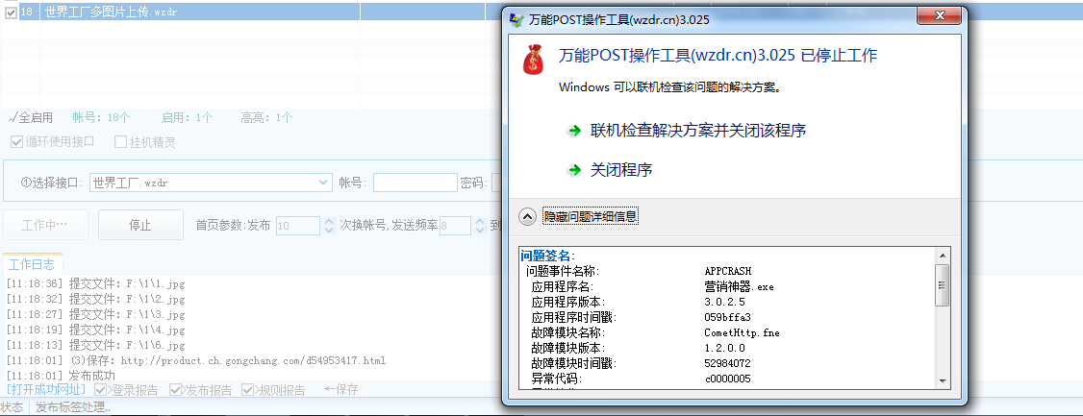
Task: Toggle 登录报告 checkbox
Action: [101, 390]
